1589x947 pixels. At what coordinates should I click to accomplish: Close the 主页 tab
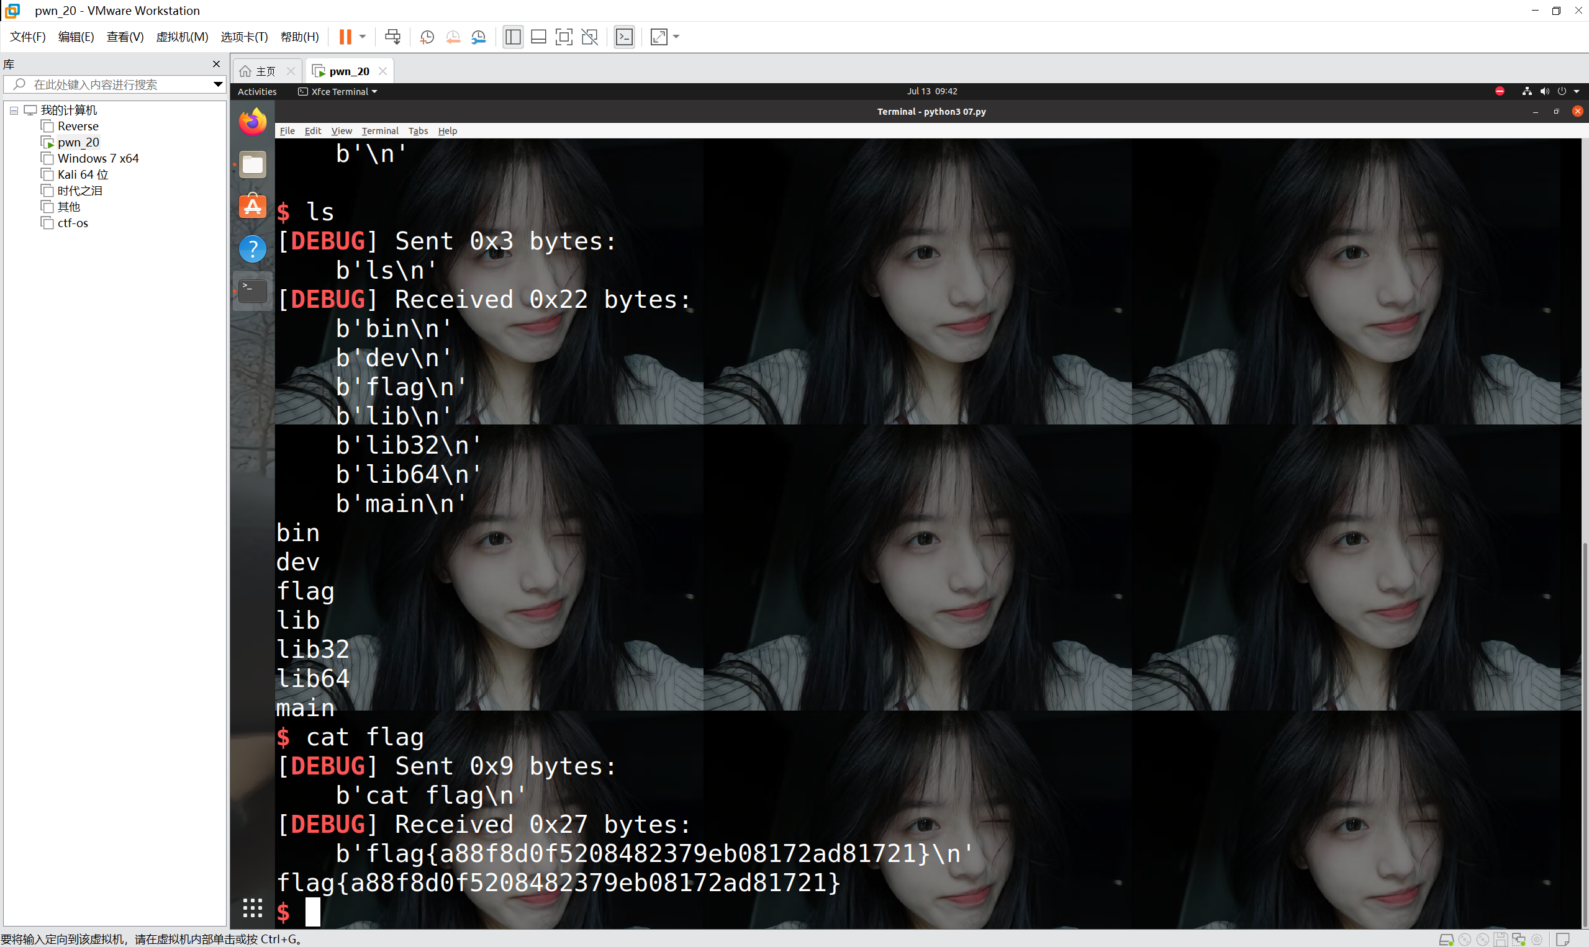coord(291,71)
